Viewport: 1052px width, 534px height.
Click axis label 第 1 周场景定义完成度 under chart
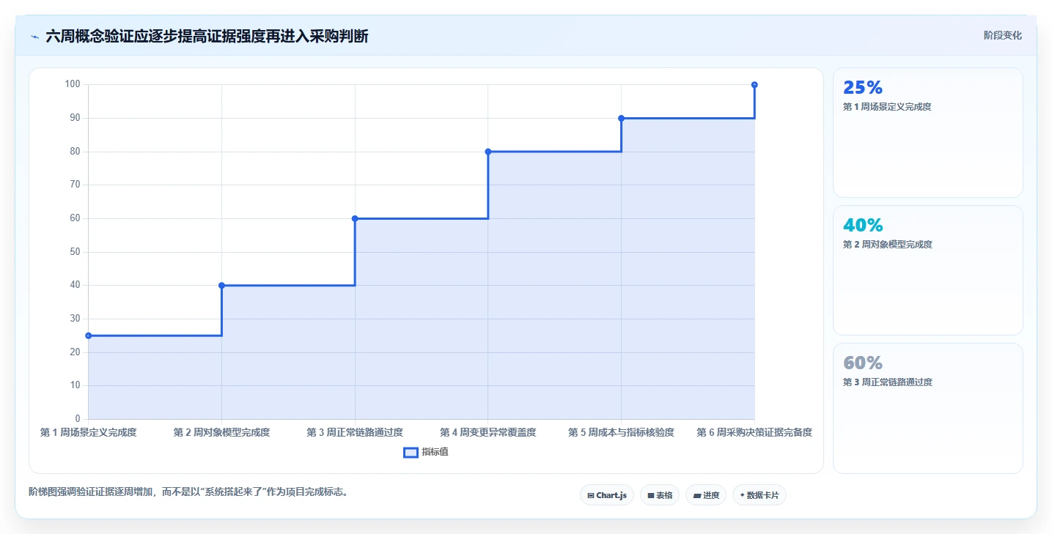(x=89, y=432)
